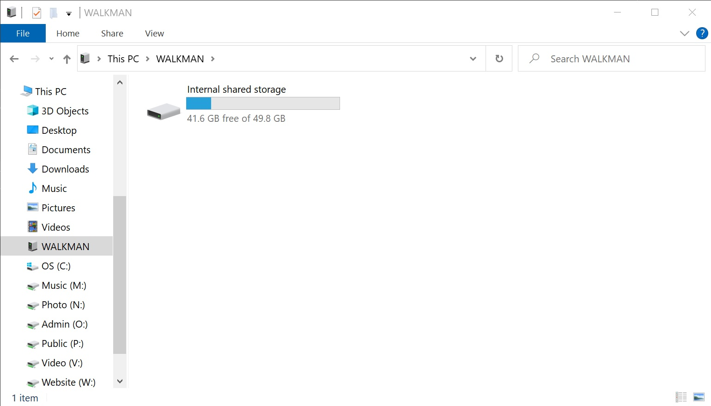Open Videos in the navigation pane
711x406 pixels.
coord(56,227)
